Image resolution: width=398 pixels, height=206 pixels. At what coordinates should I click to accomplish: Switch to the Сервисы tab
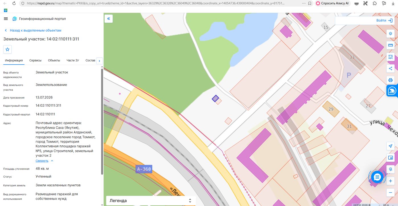[x=35, y=60]
